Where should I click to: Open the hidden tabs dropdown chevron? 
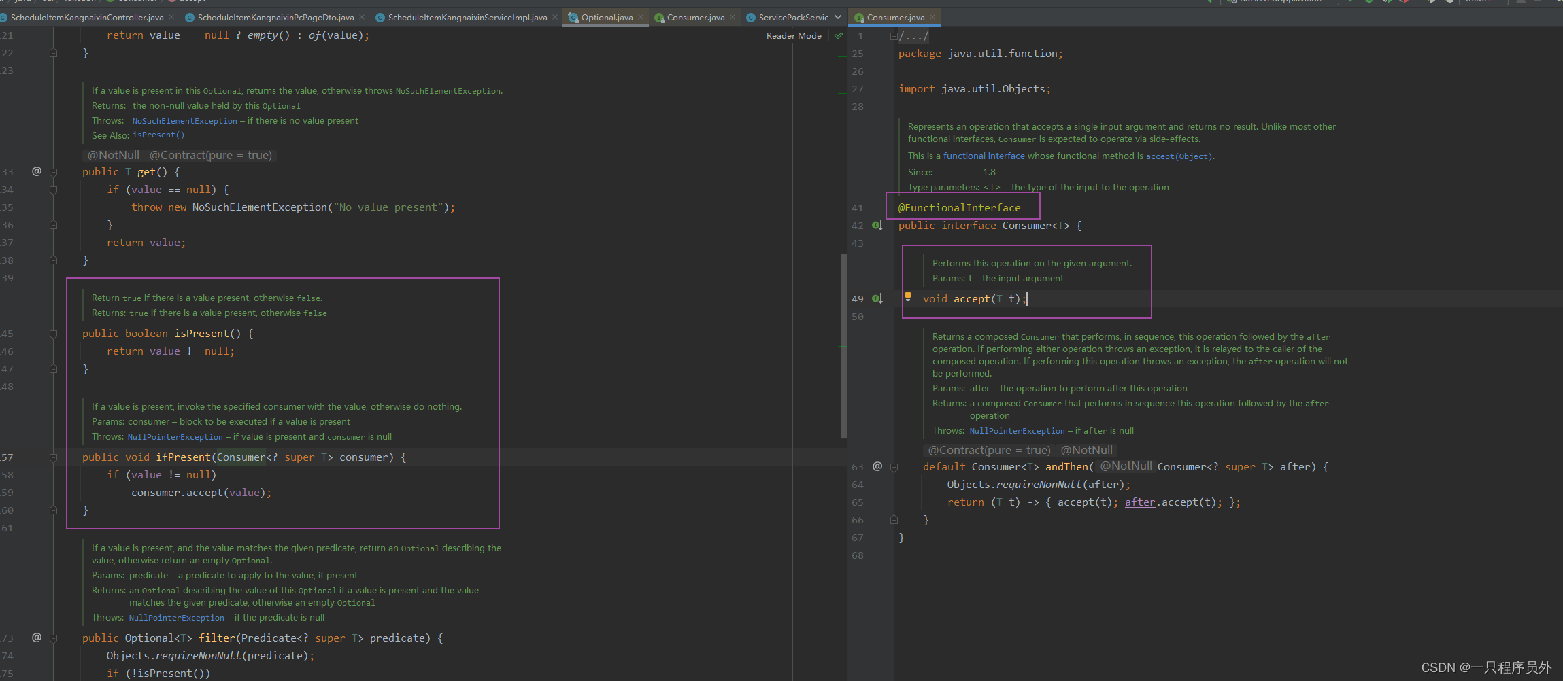[x=838, y=17]
